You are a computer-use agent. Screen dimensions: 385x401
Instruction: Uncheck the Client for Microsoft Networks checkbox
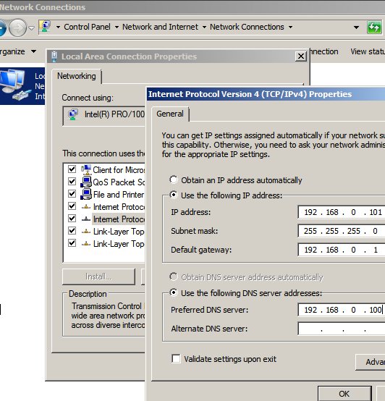72,169
